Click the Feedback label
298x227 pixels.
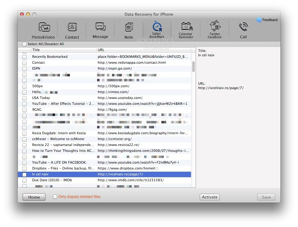(270, 20)
